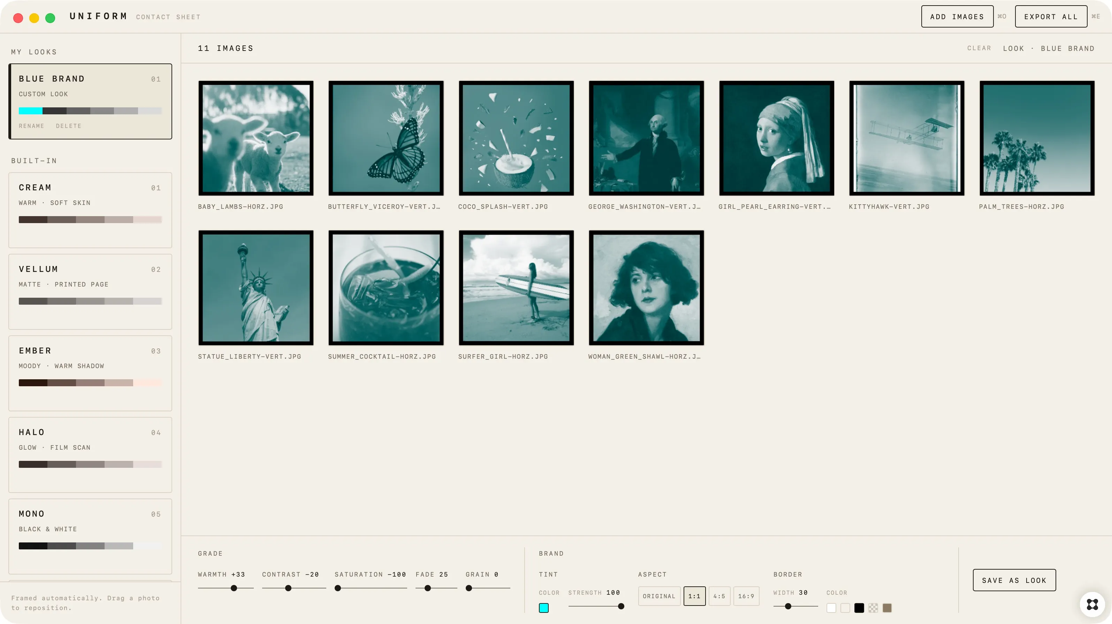Select the Girl with Pearl Earring thumbnail
1112x624 pixels.
click(x=777, y=138)
